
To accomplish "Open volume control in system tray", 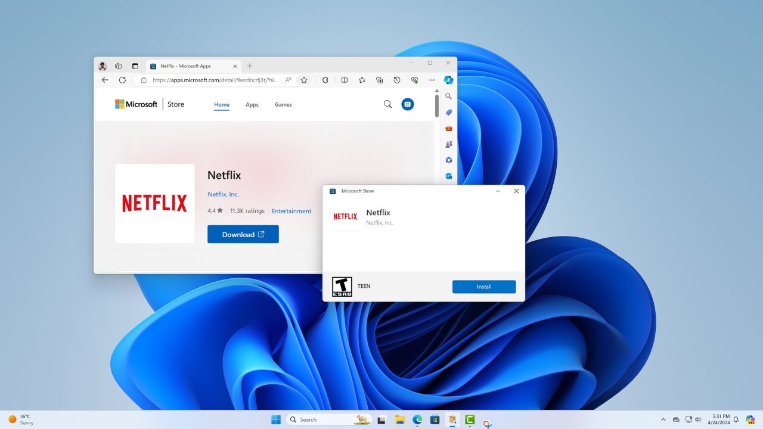I will [698, 419].
